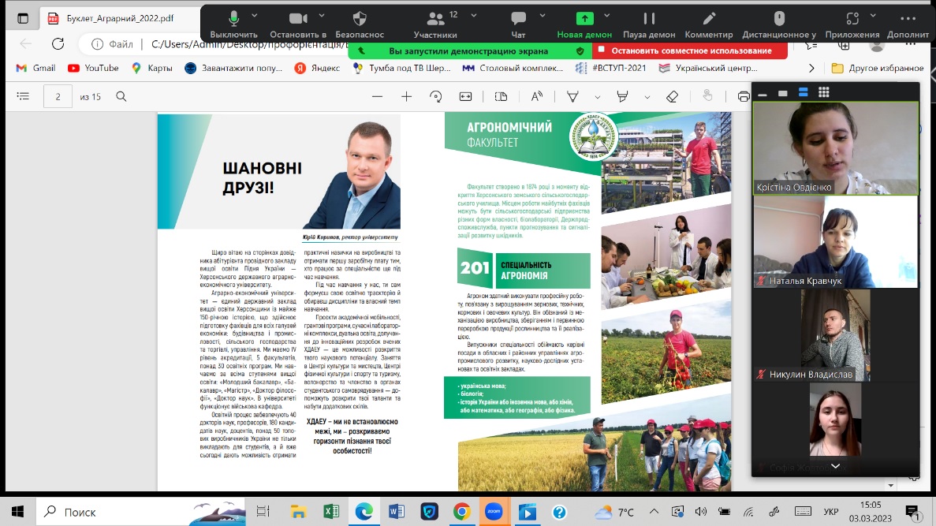Expand the participants options arrow
Viewport: 936px width, 526px height.
pos(474,16)
